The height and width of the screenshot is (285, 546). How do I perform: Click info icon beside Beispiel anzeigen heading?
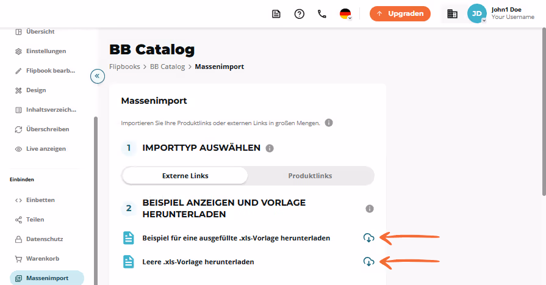370,209
